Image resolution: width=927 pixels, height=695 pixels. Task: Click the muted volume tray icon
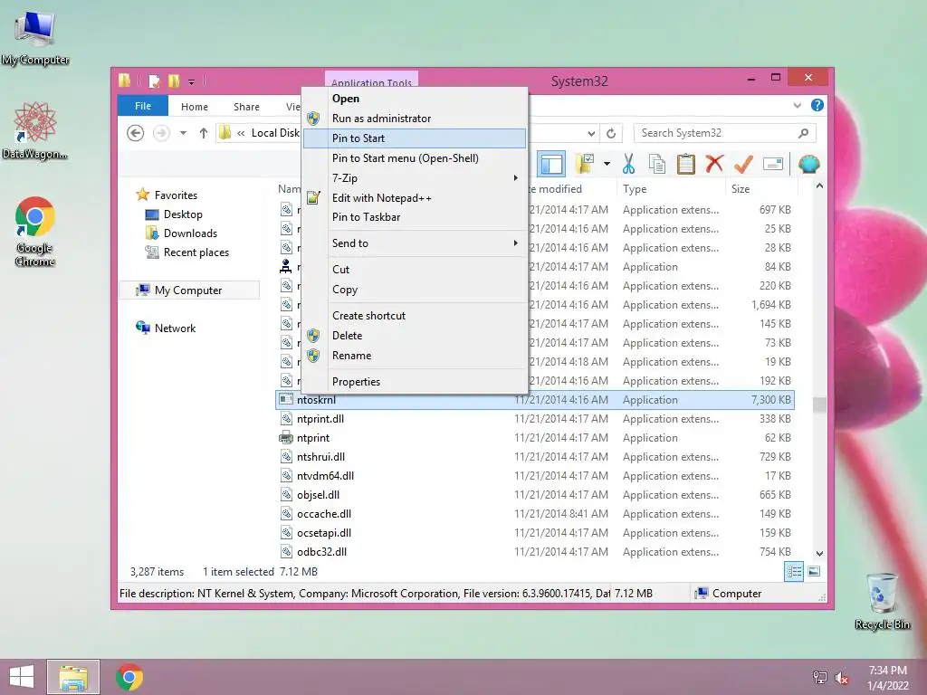coord(842,677)
